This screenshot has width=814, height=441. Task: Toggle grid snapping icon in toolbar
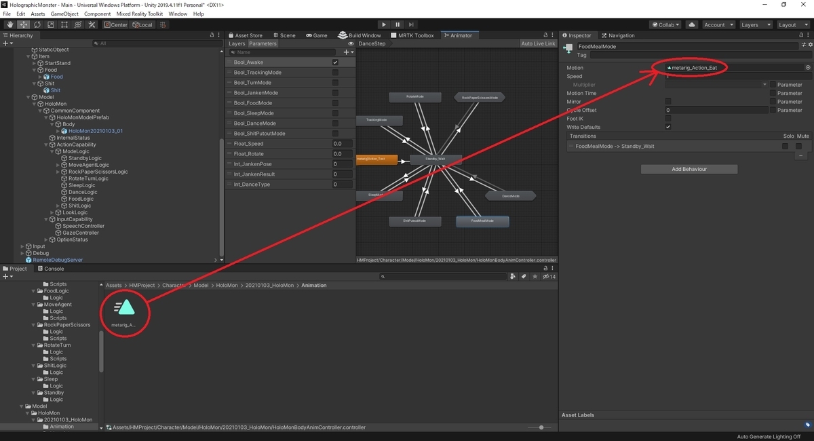163,25
